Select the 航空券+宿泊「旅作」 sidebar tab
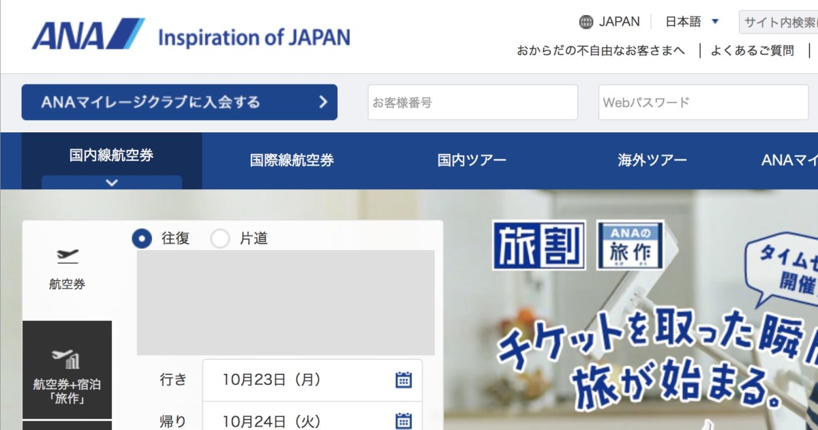The width and height of the screenshot is (818, 430). pyautogui.click(x=67, y=370)
